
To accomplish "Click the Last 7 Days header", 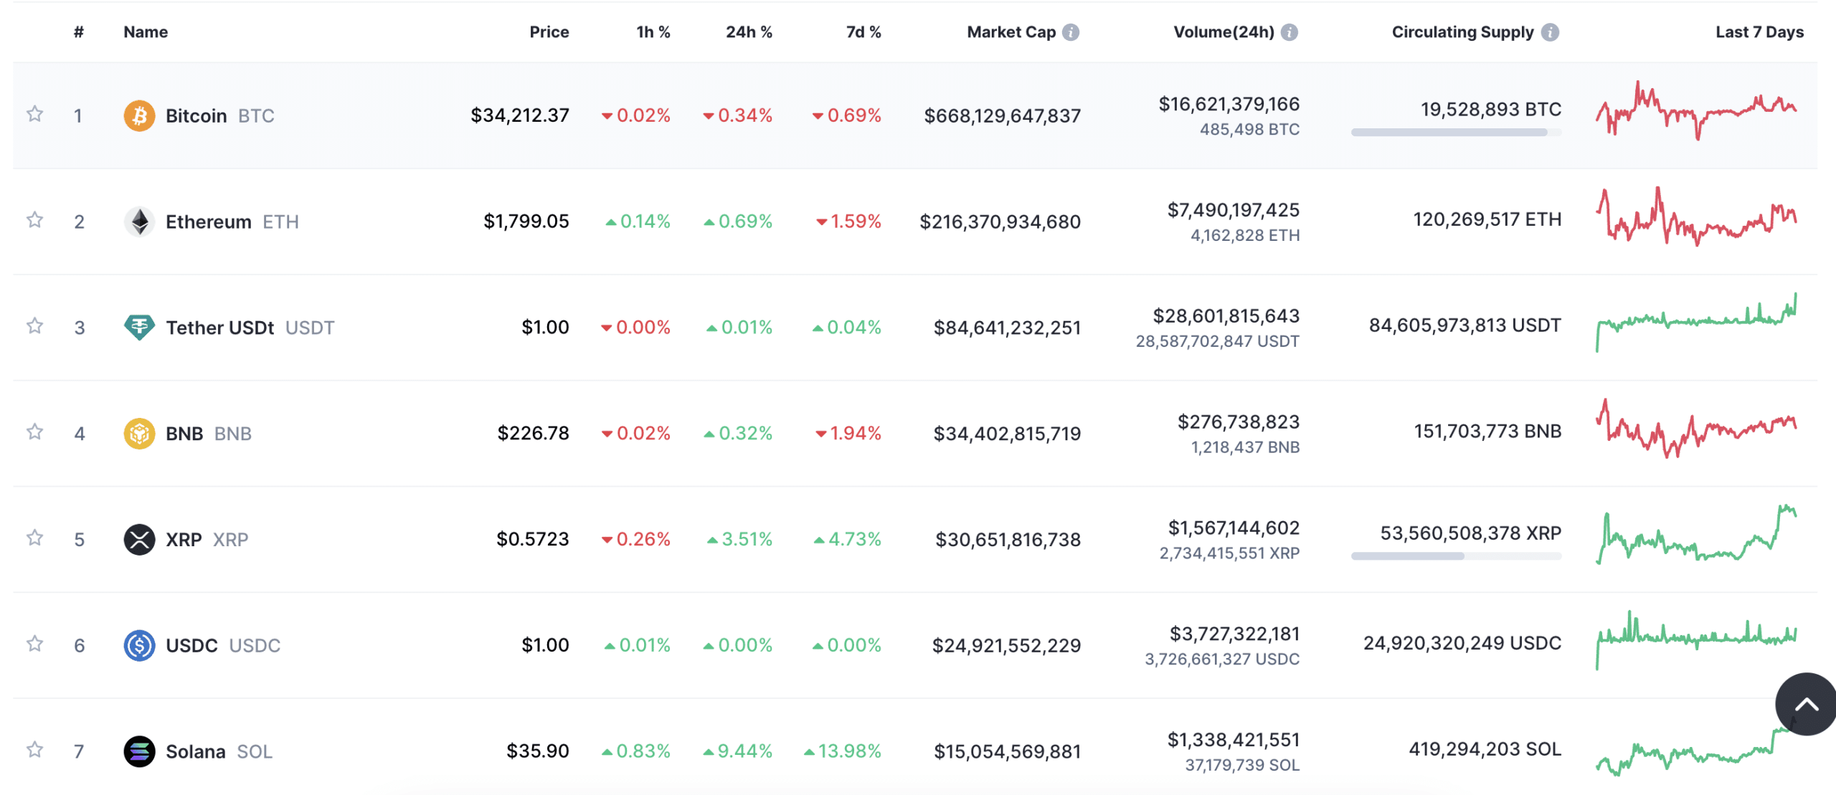I will tap(1759, 32).
